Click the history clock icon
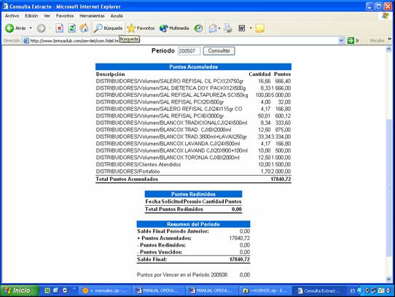 coord(198,28)
